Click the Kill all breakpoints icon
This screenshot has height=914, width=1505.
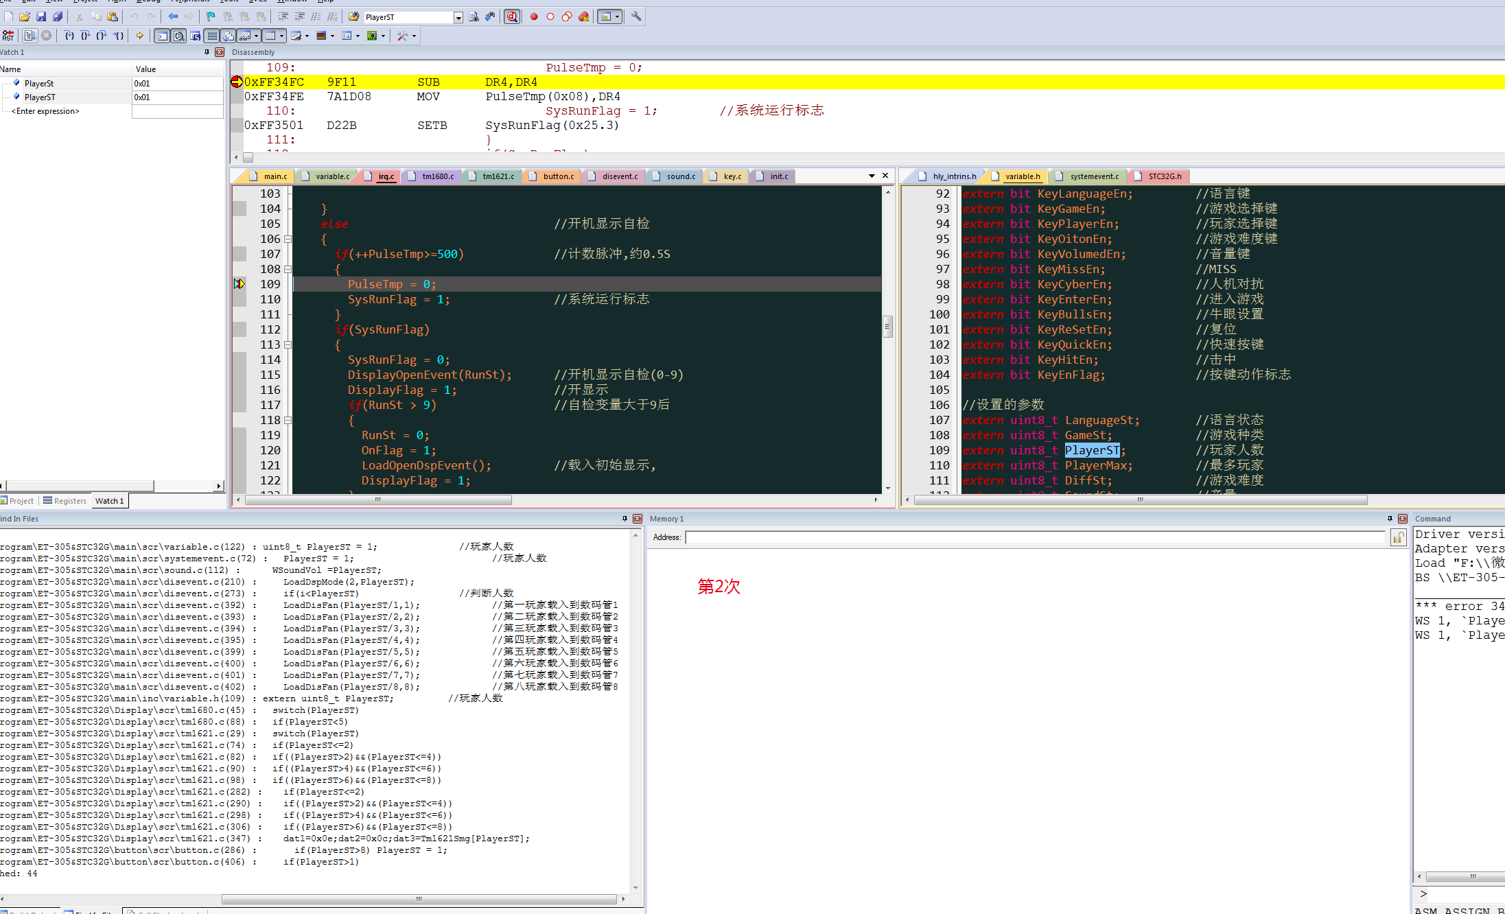583,16
